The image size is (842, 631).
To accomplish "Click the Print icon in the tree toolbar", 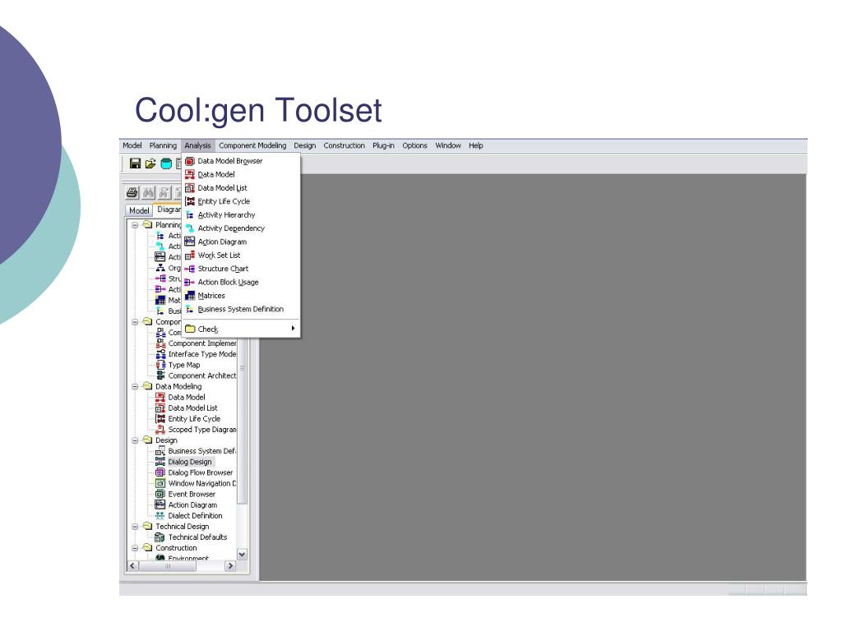I will tap(132, 192).
